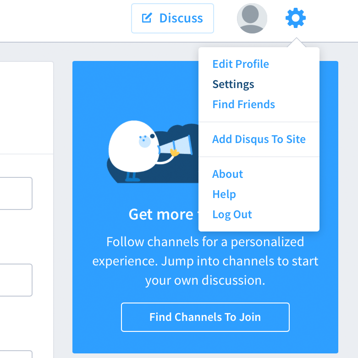The width and height of the screenshot is (358, 358).
Task: Focus the middle input box at left edge
Action: 16,280
